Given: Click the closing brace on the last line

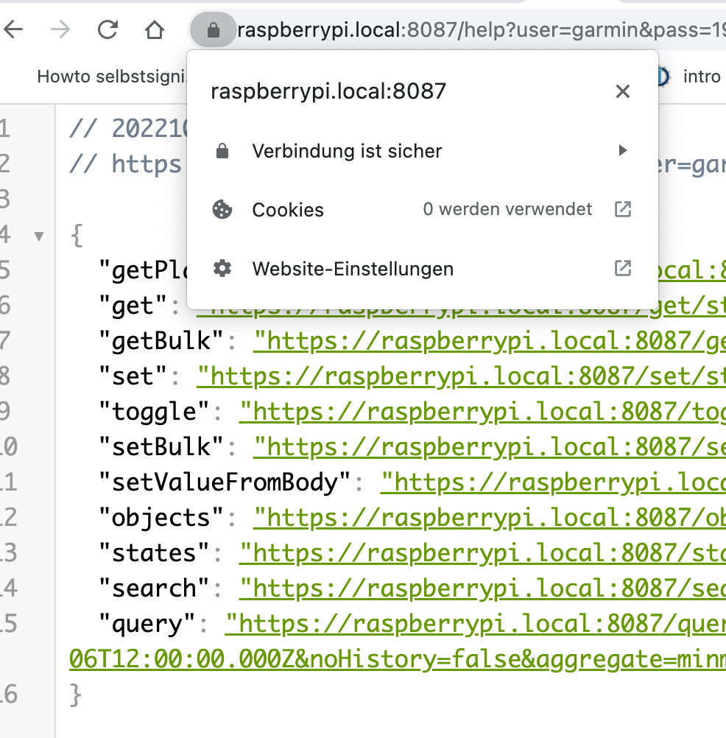Looking at the screenshot, I should point(76,695).
